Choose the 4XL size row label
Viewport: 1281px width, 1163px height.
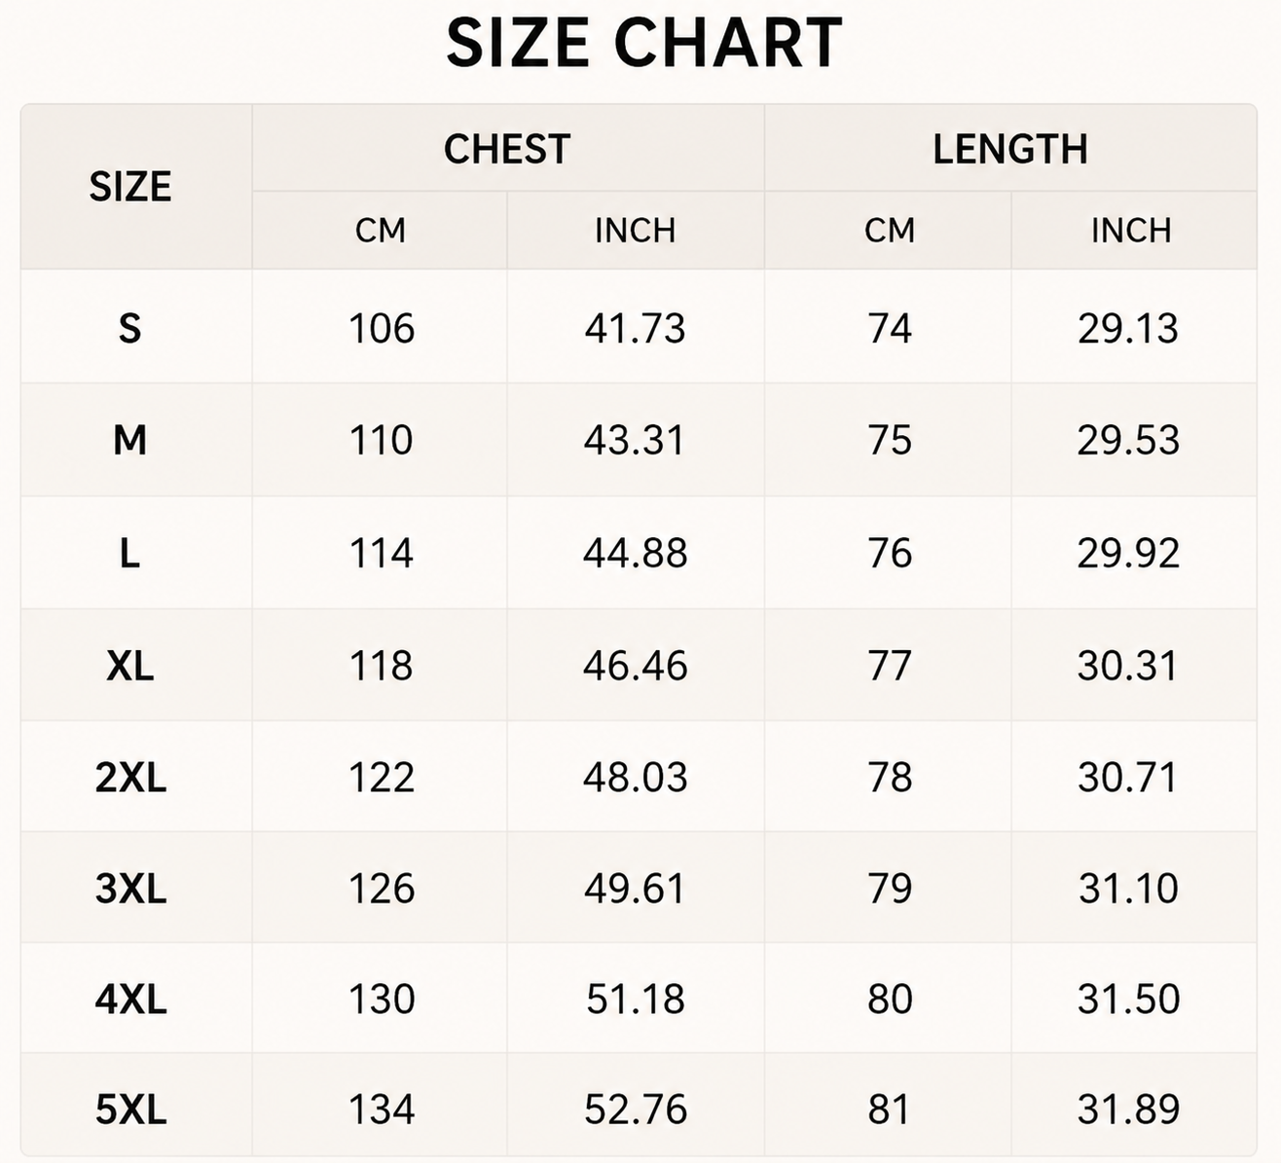pos(130,999)
